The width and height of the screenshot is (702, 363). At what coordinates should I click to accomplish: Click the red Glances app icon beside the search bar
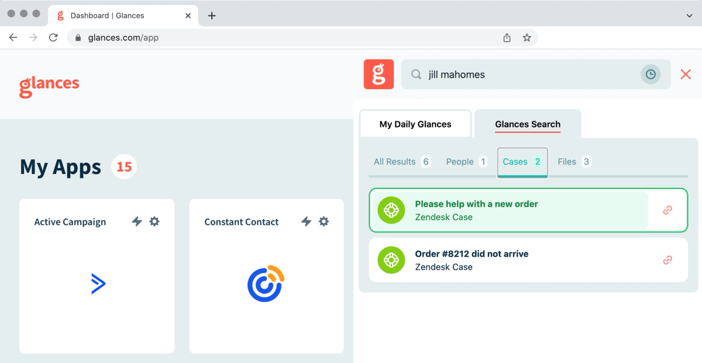pos(378,75)
